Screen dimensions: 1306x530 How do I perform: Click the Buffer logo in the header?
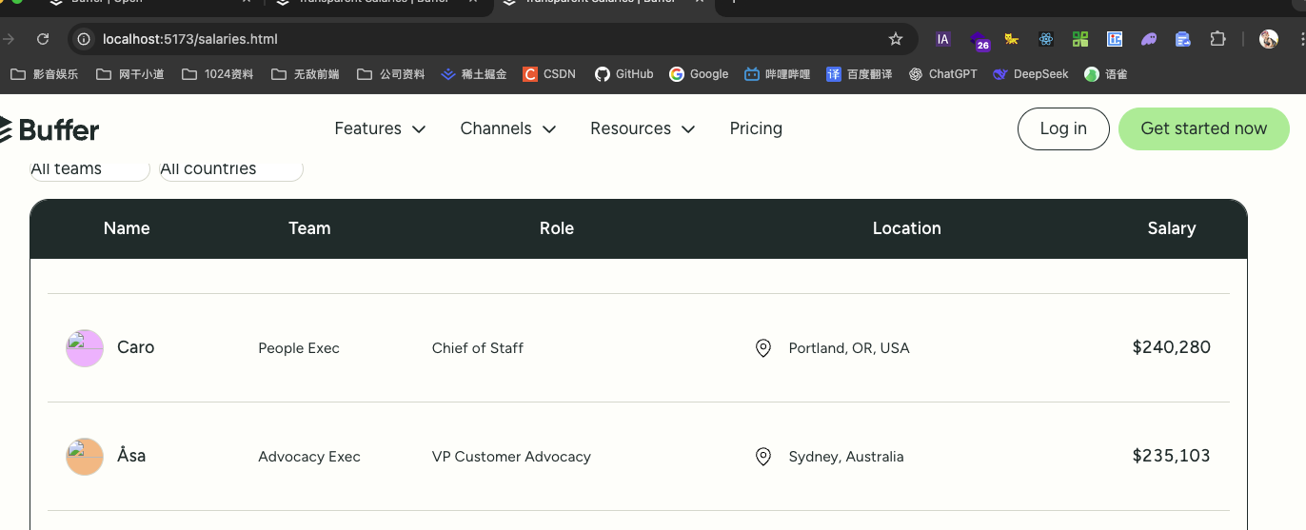(49, 129)
